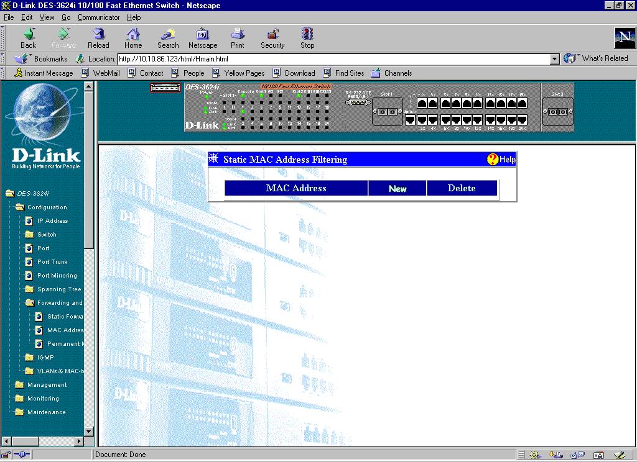Select Port Mirroring in sidebar tree
The image size is (637, 462).
click(x=57, y=276)
